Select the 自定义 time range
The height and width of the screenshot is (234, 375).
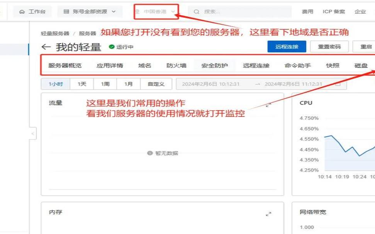155,83
